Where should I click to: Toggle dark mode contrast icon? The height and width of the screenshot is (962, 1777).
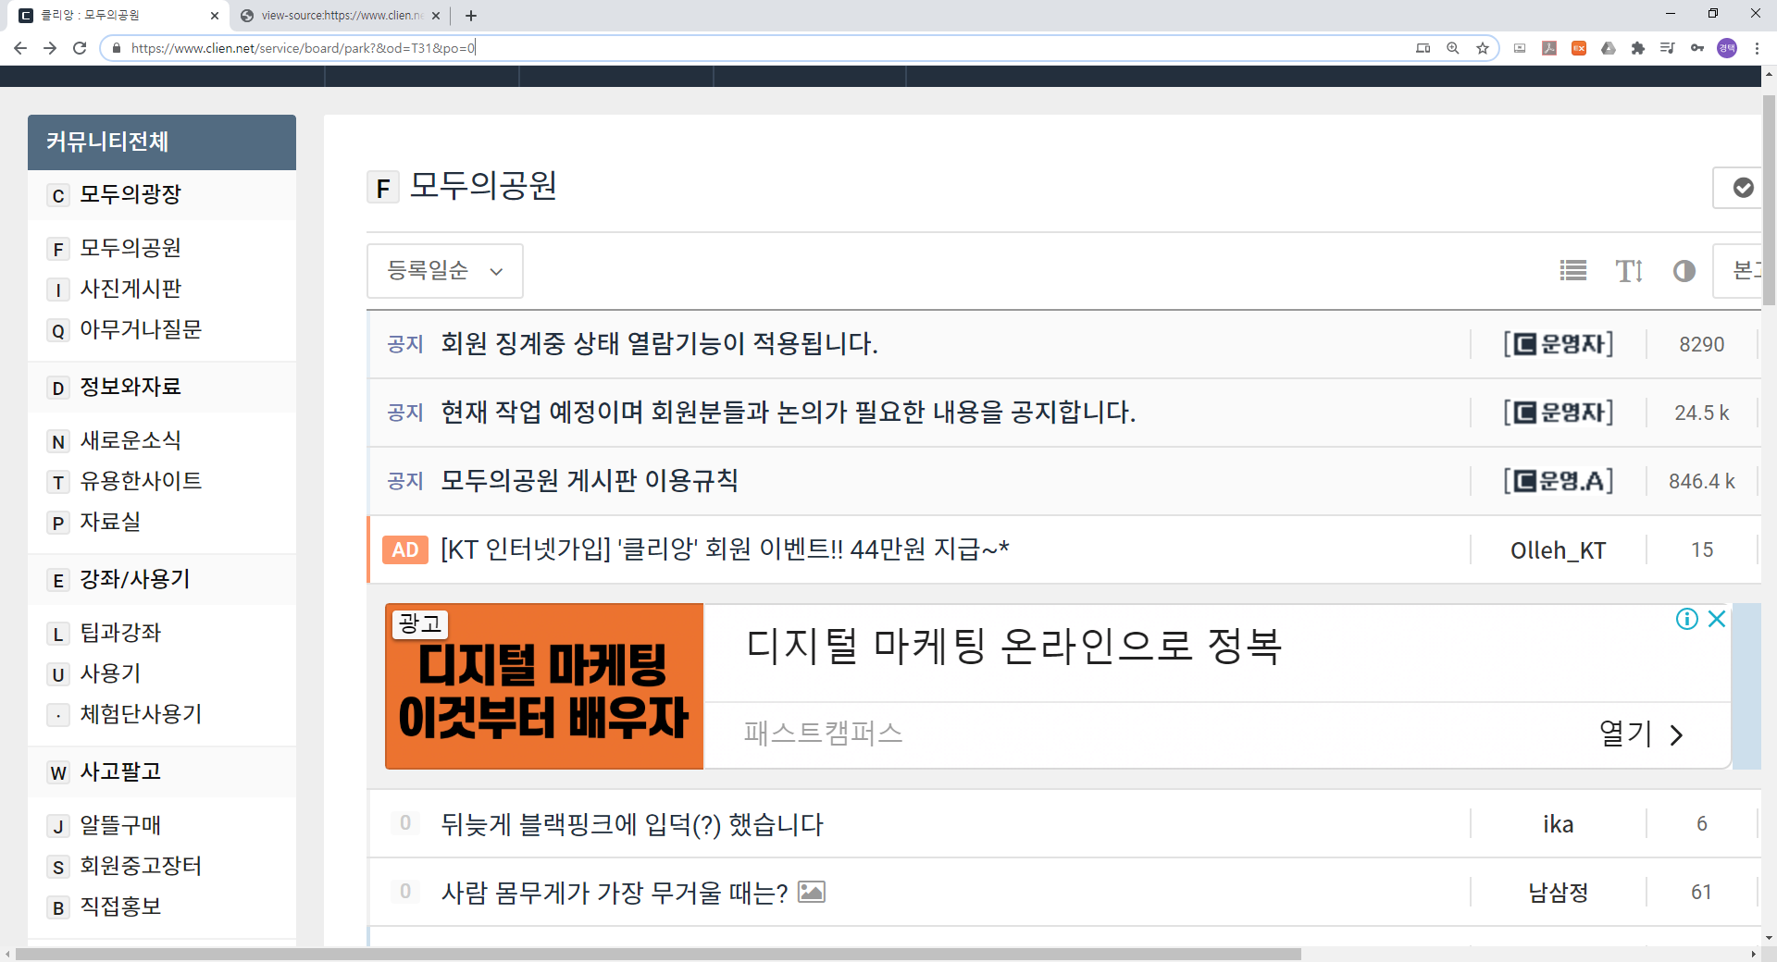[1684, 271]
